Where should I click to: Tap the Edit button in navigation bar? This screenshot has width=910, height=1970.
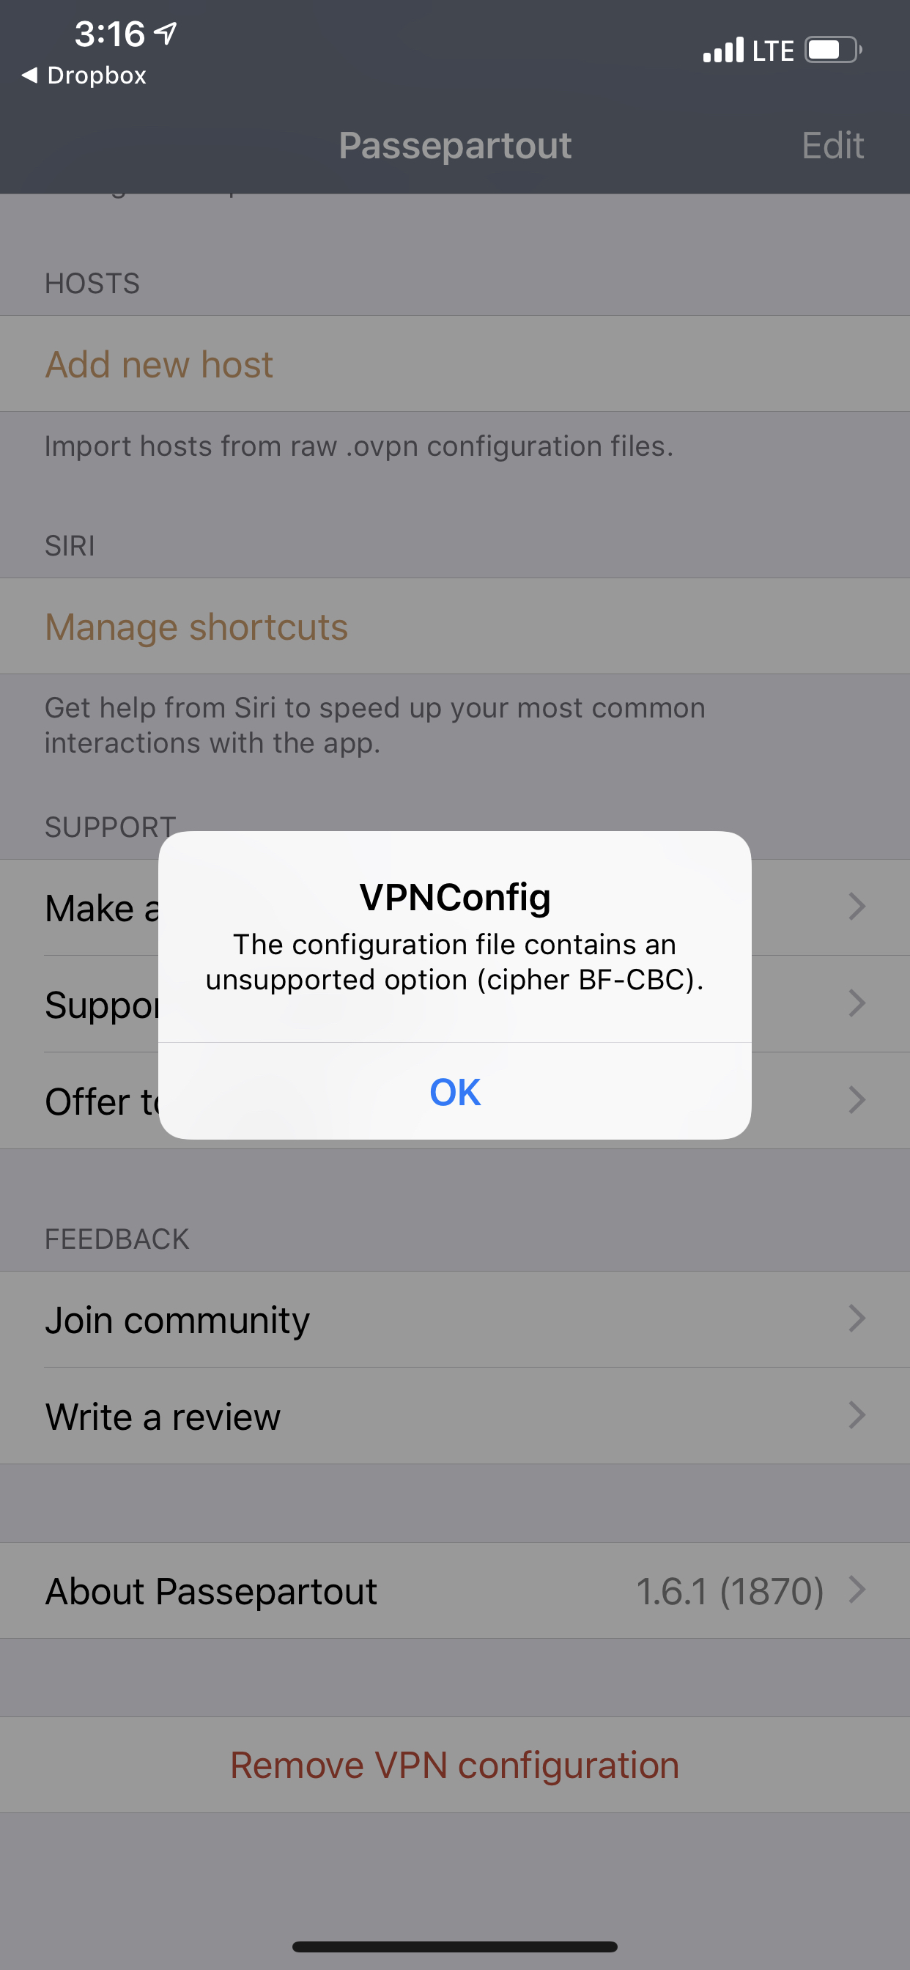pos(832,145)
